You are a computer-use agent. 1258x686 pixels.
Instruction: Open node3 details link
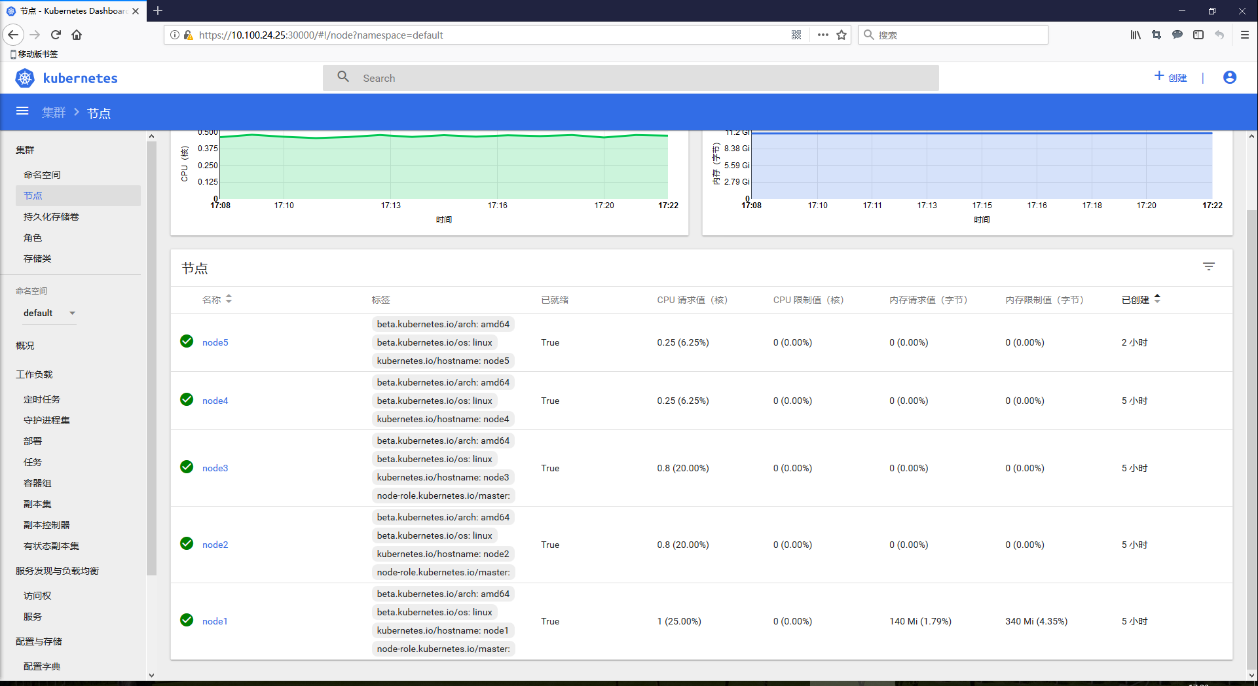click(215, 468)
